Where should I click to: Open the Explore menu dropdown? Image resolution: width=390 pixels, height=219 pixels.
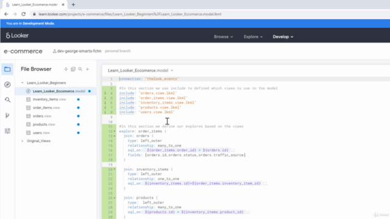point(253,36)
